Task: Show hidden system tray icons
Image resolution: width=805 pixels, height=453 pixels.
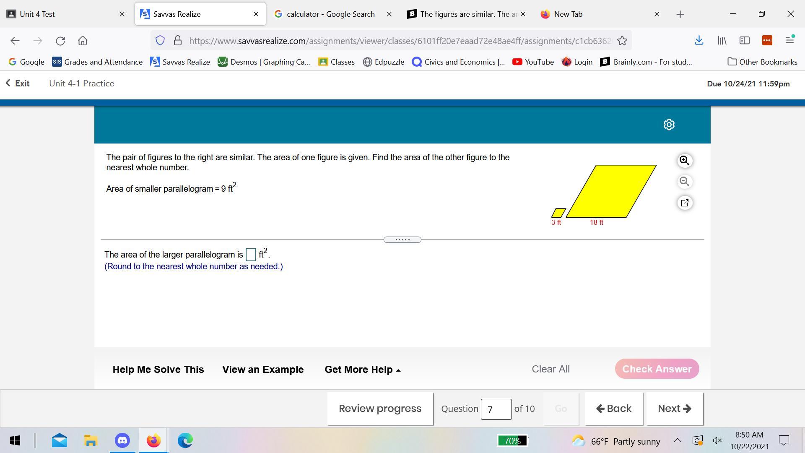Action: pos(677,440)
